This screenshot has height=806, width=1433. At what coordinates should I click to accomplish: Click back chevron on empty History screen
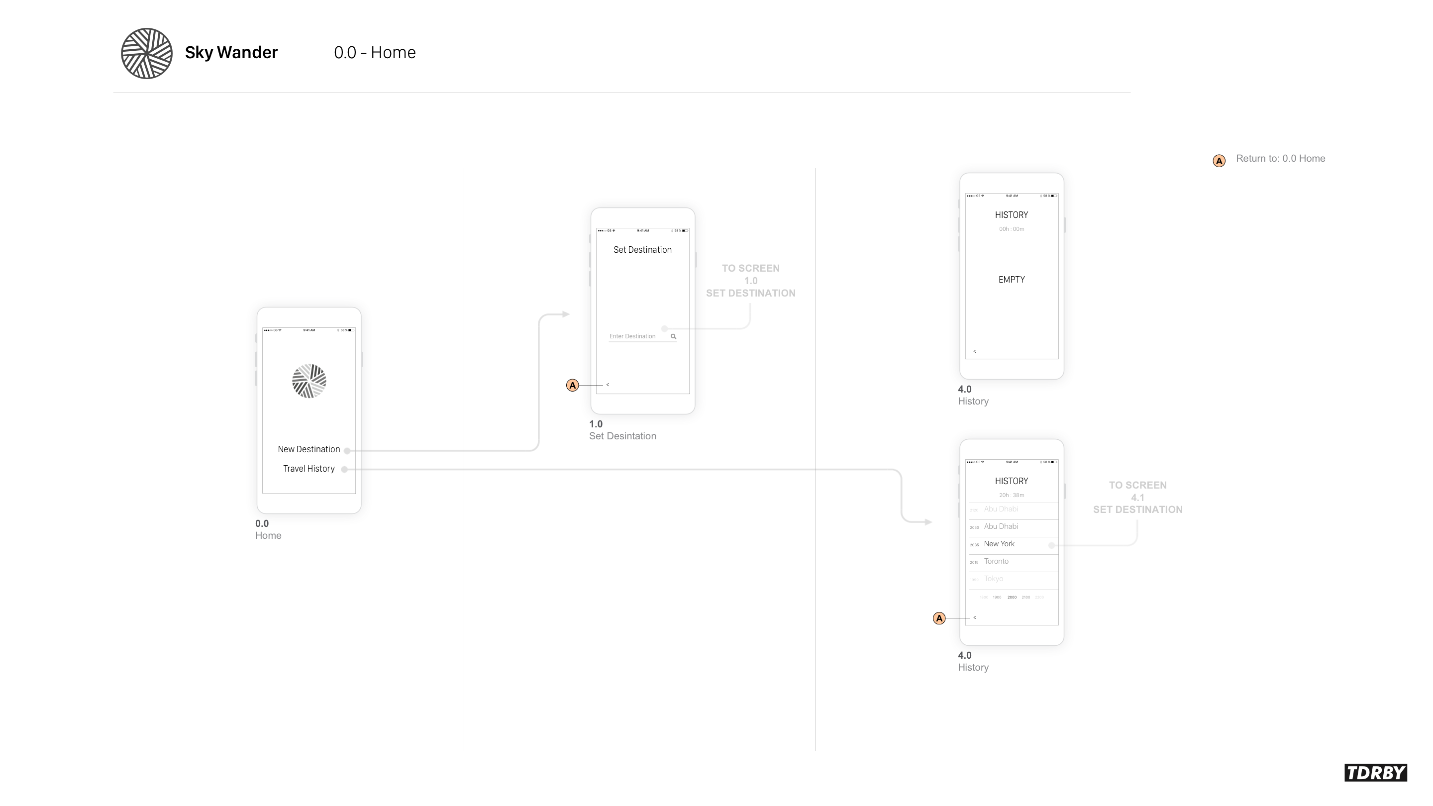[x=975, y=351]
